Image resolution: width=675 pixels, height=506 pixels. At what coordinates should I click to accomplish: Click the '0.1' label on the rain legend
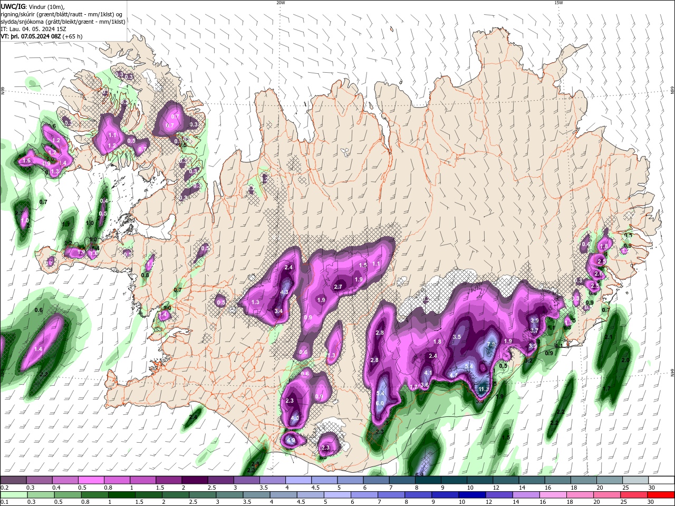pyautogui.click(x=4, y=502)
